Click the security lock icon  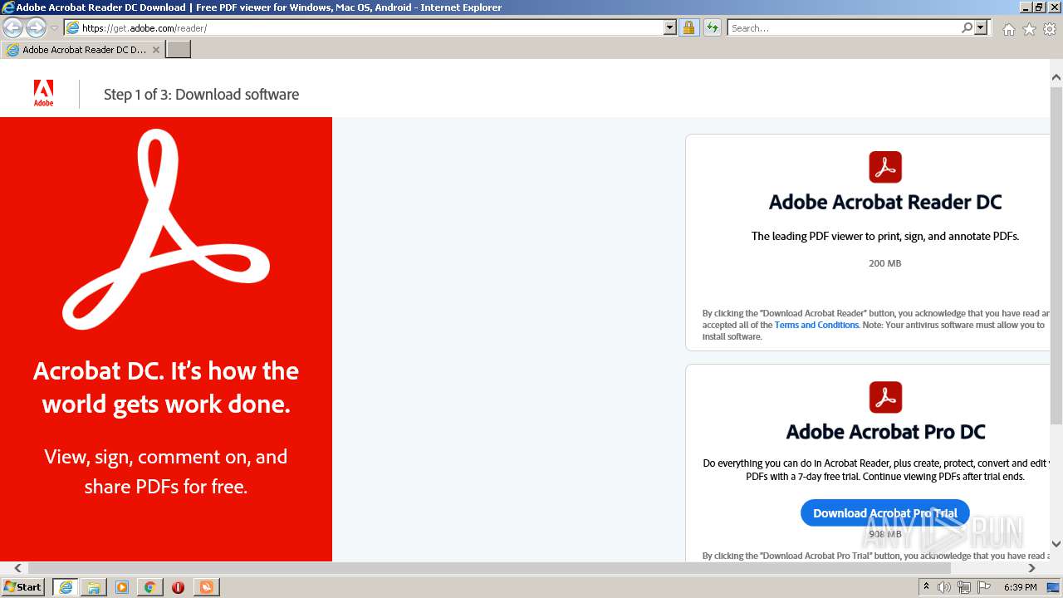tap(688, 27)
